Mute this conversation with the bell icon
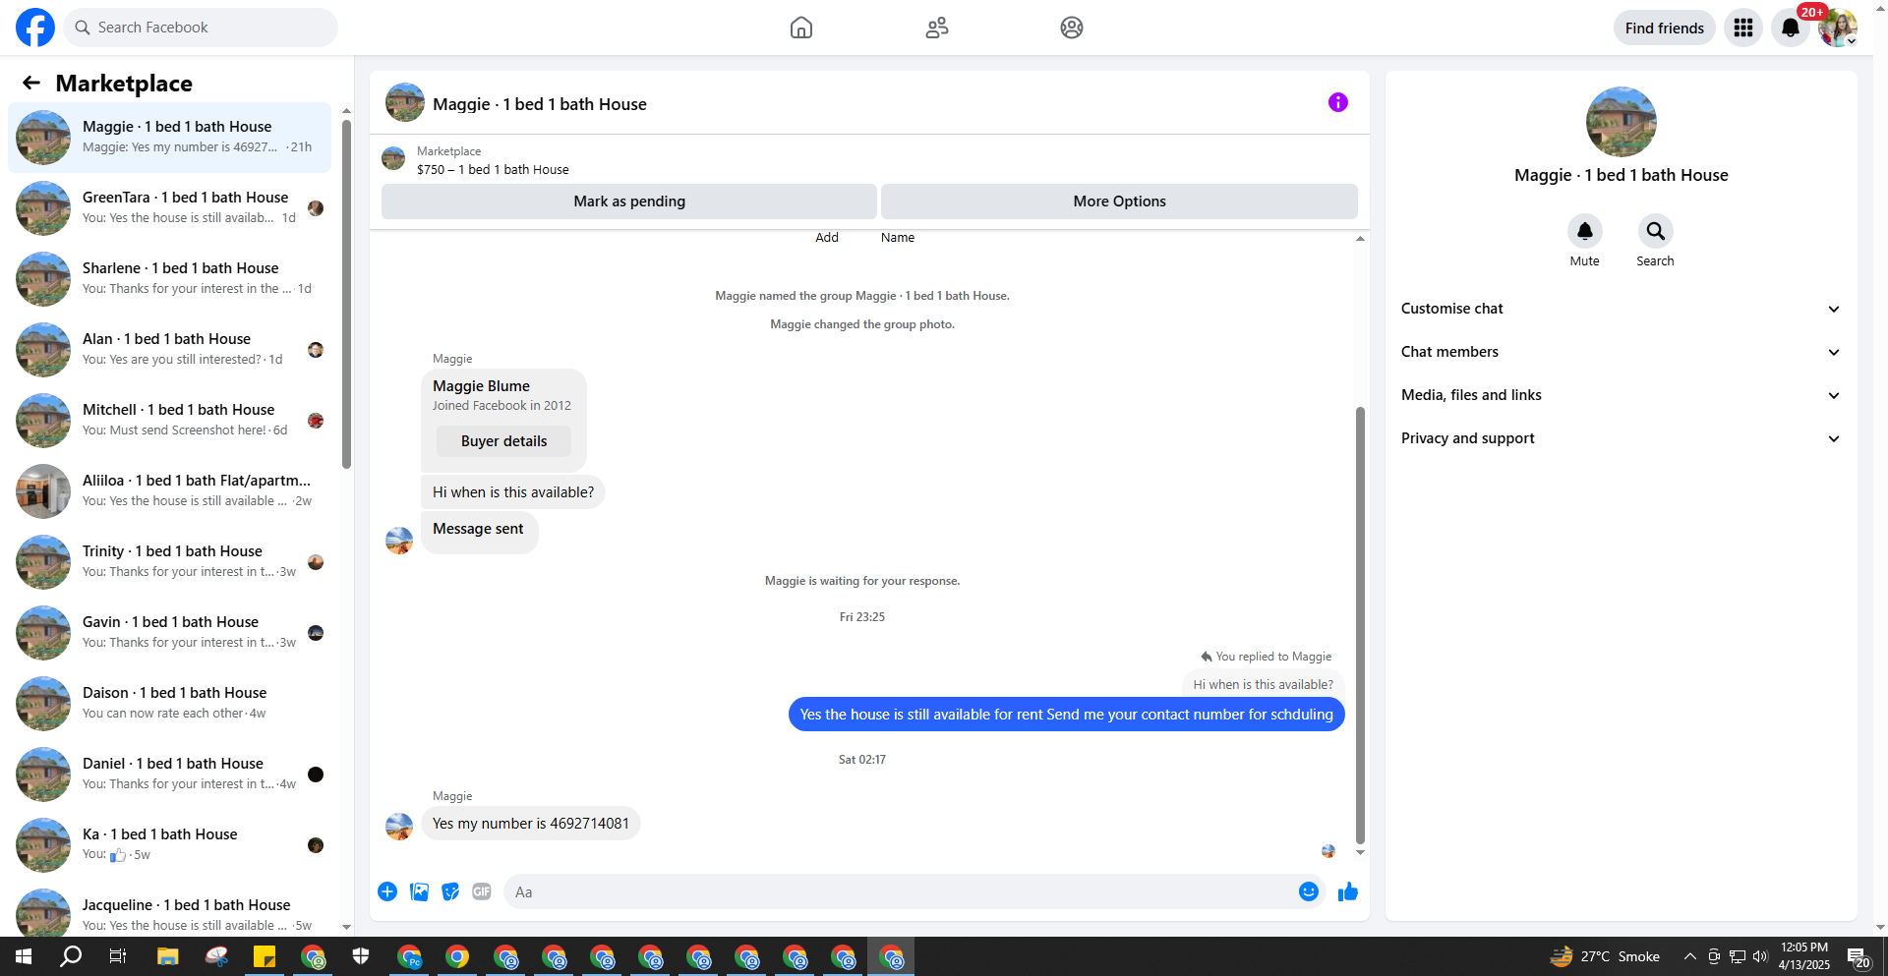The height and width of the screenshot is (976, 1888). point(1585,231)
